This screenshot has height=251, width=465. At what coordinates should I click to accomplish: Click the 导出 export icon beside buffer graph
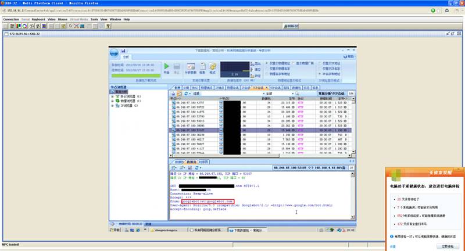click(253, 64)
